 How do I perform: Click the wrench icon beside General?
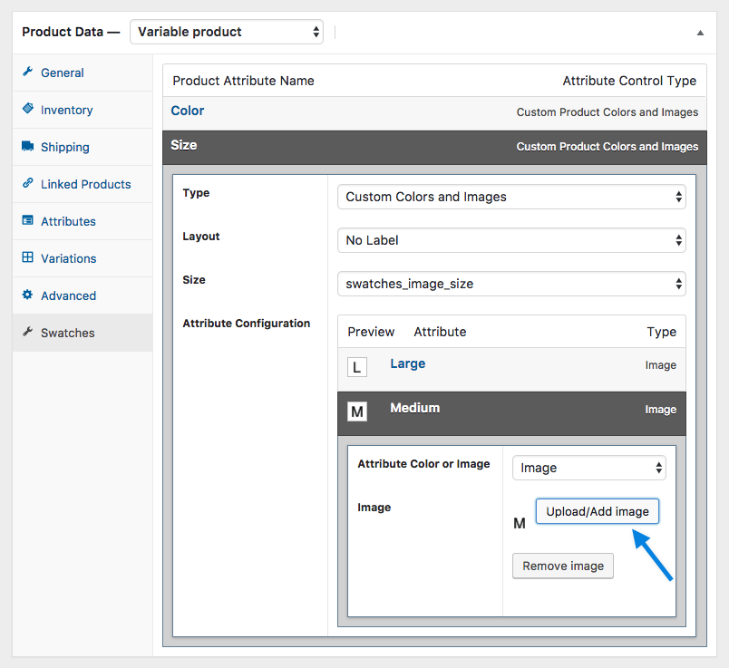coord(27,73)
